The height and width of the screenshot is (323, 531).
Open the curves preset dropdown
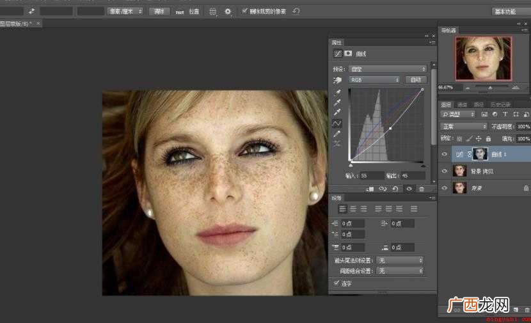388,69
